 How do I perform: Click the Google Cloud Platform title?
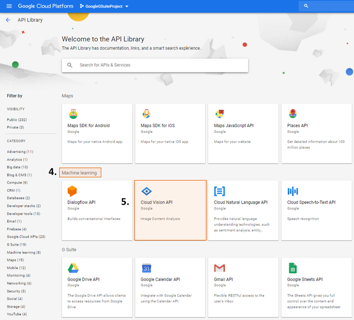(x=46, y=6)
